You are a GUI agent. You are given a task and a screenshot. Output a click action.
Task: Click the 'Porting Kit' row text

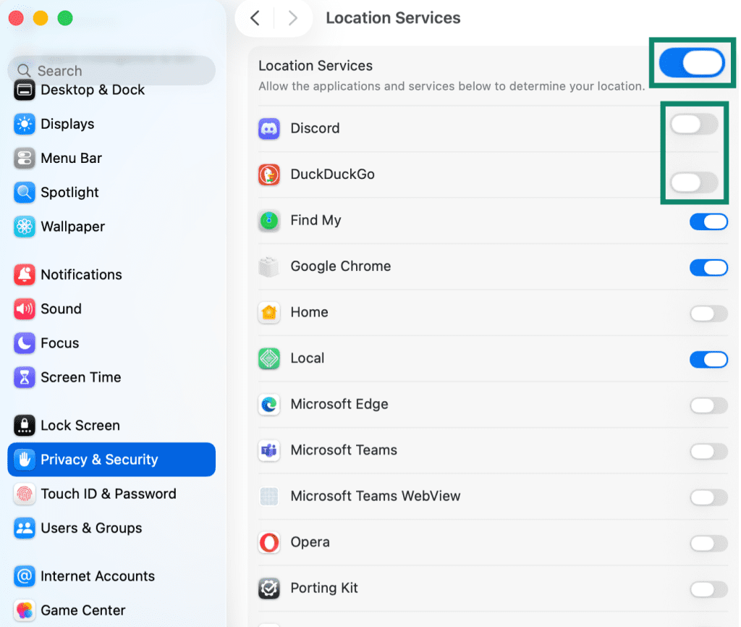(x=324, y=588)
